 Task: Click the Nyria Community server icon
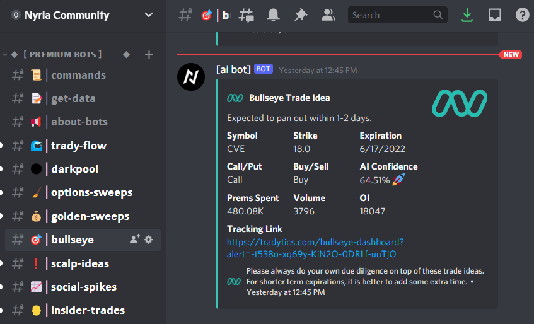pos(16,15)
